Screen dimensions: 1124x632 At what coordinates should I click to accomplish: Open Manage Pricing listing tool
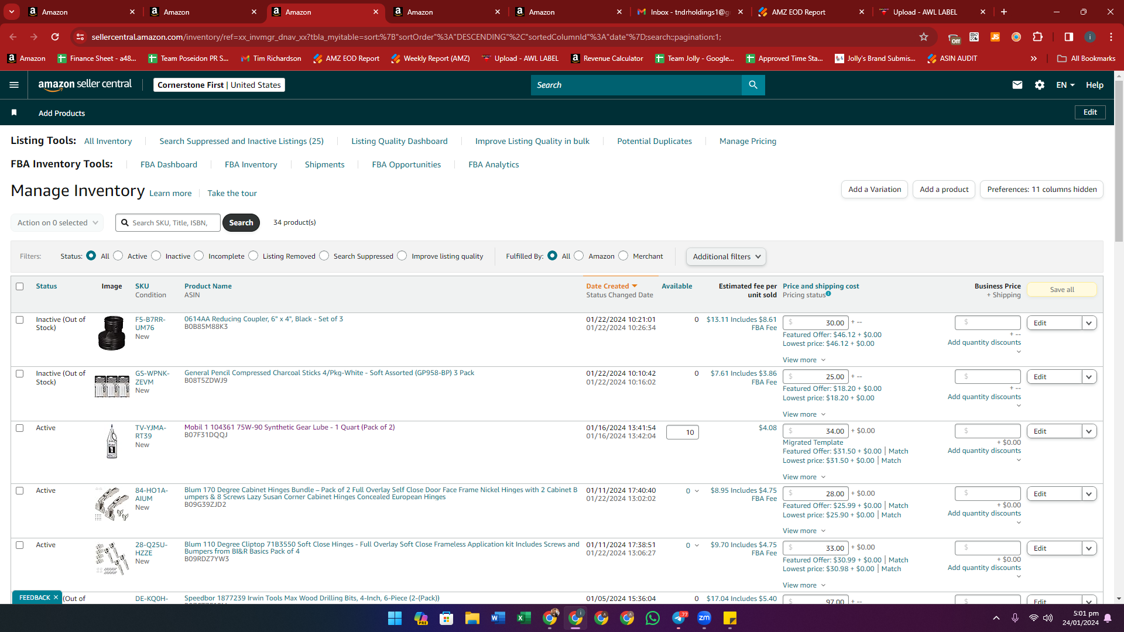click(x=748, y=141)
